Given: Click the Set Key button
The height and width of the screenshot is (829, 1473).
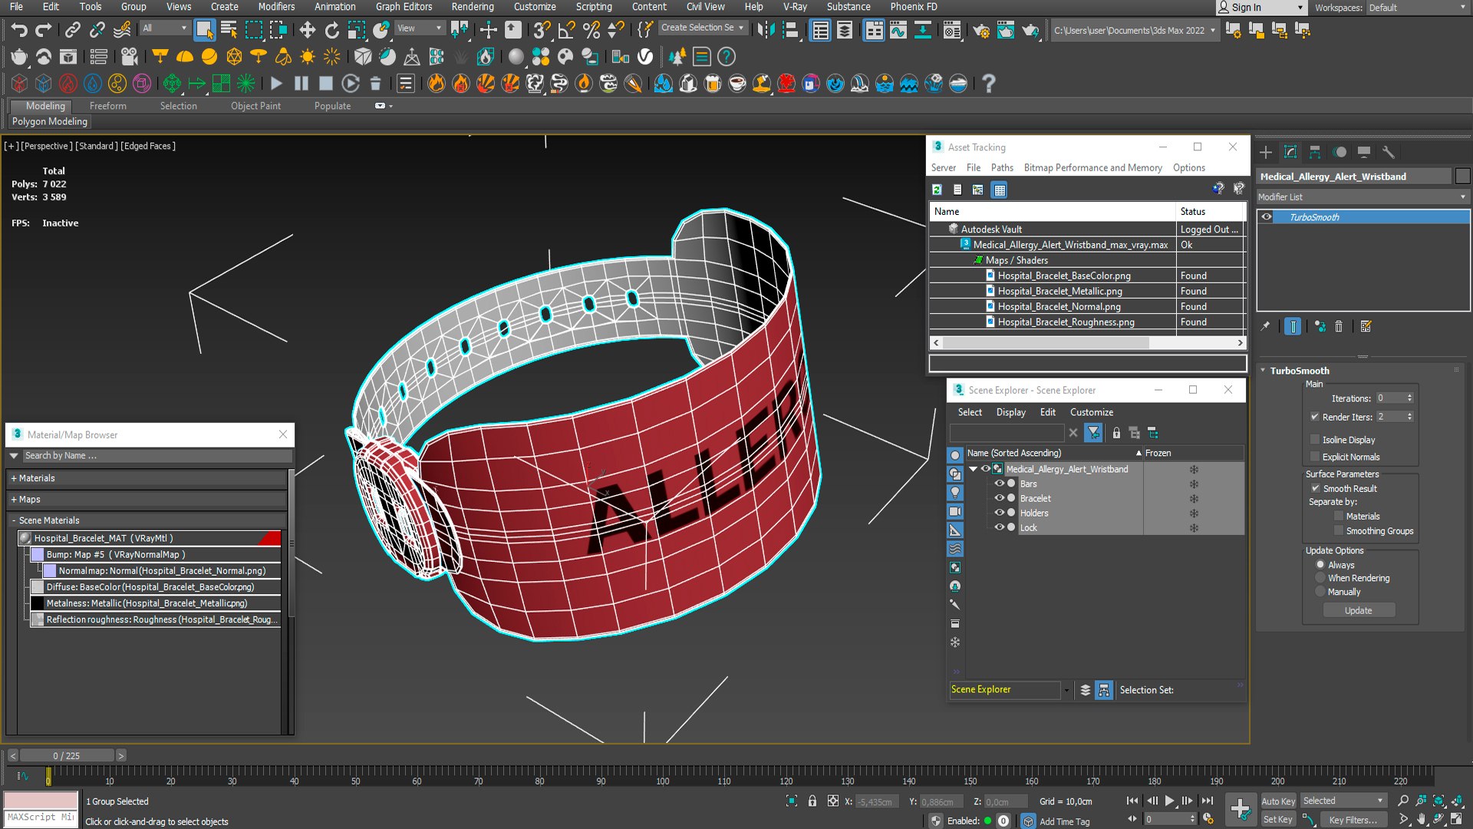Looking at the screenshot, I should (x=1278, y=819).
